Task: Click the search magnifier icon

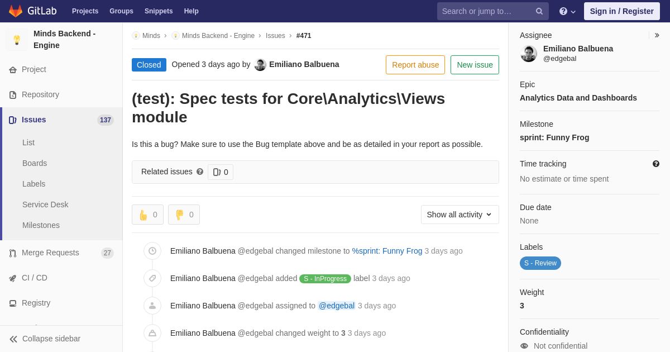Action: point(539,11)
